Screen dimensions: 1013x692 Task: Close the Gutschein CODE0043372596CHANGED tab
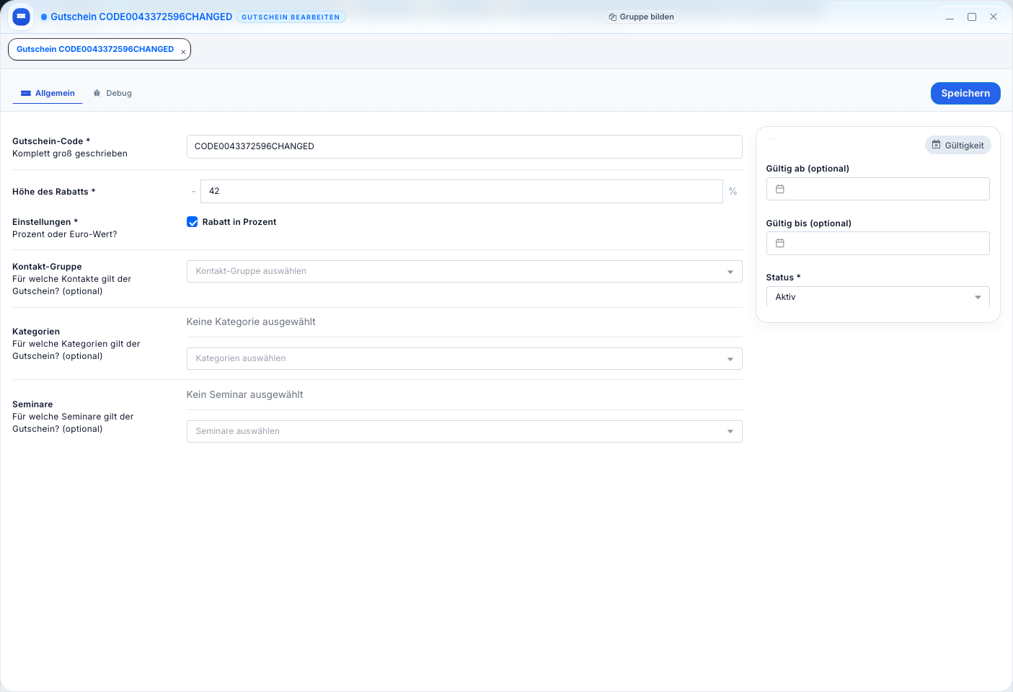[183, 52]
